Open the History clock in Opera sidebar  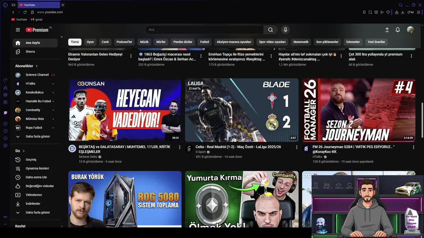(5, 131)
